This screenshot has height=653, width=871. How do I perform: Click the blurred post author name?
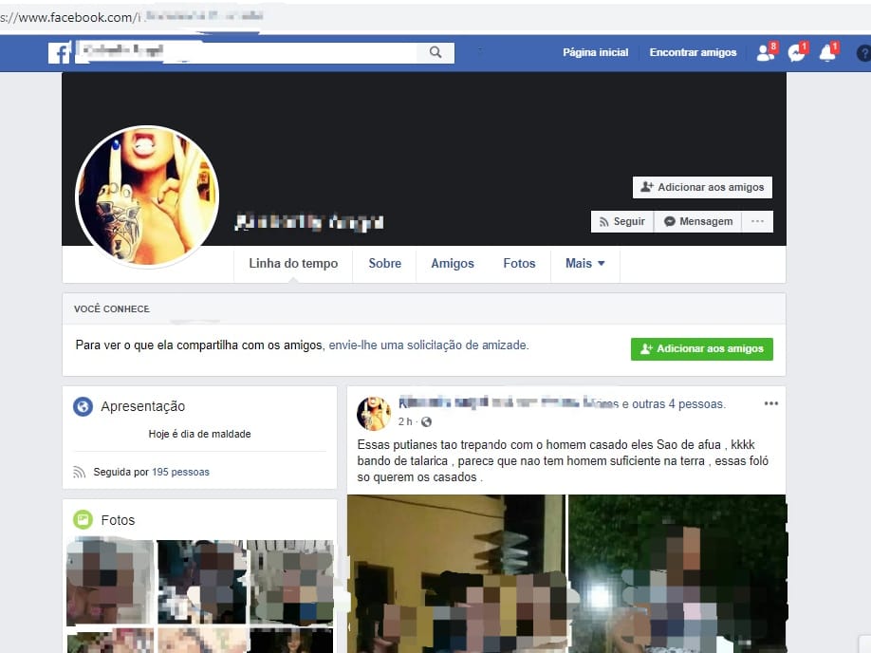tap(443, 402)
